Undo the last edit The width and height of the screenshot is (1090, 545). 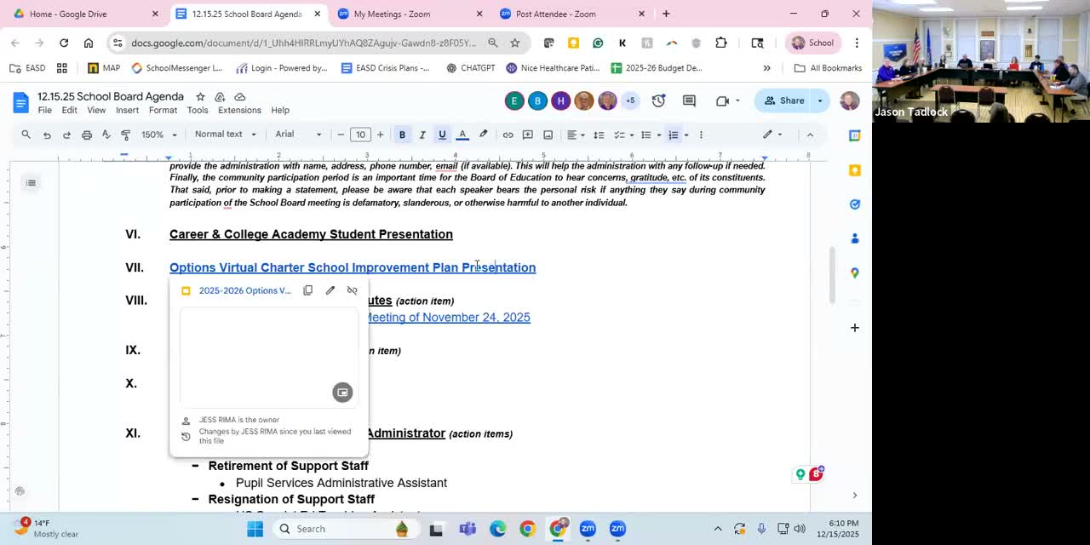(47, 135)
